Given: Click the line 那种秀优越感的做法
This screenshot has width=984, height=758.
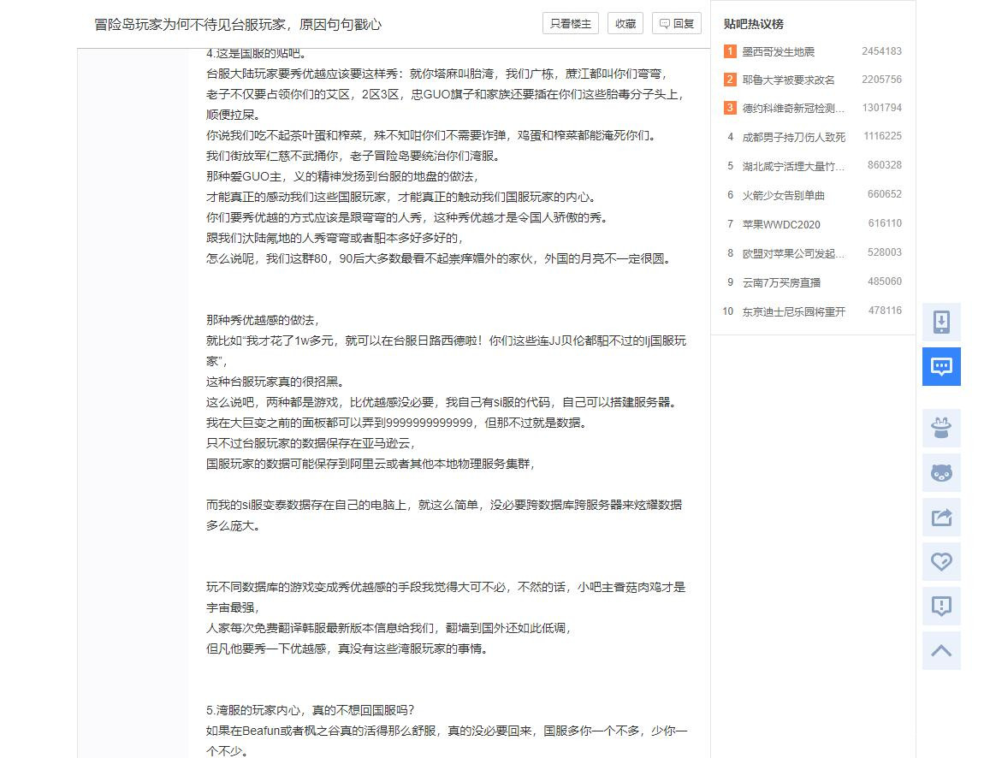Looking at the screenshot, I should pyautogui.click(x=263, y=321).
